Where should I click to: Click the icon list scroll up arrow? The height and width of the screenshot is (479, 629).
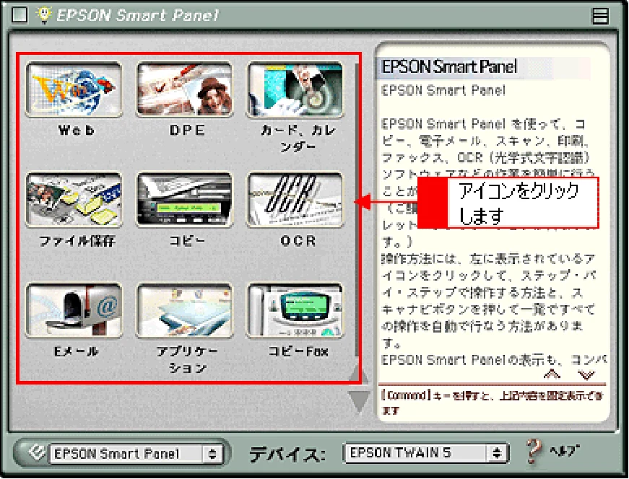[359, 375]
